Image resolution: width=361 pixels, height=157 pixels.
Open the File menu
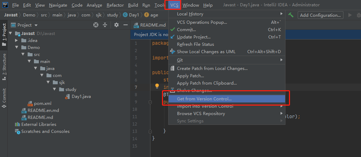tap(15, 5)
